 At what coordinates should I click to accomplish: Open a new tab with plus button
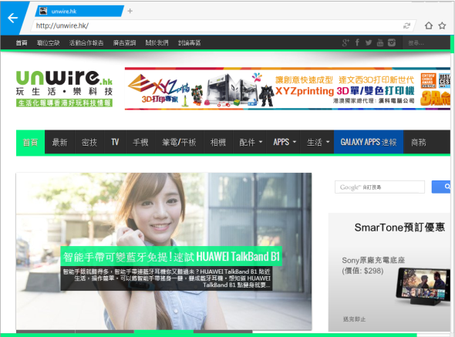pyautogui.click(x=130, y=11)
